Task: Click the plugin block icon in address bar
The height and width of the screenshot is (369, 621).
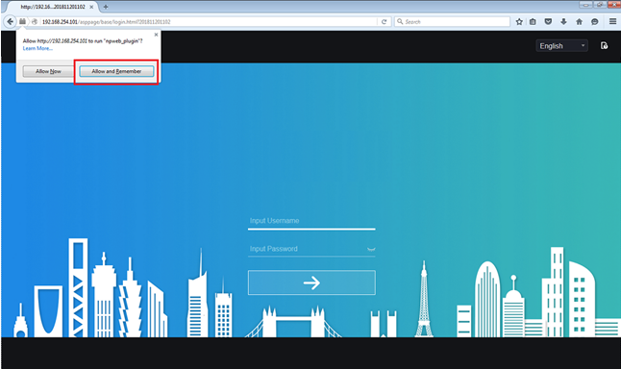Action: 22,21
